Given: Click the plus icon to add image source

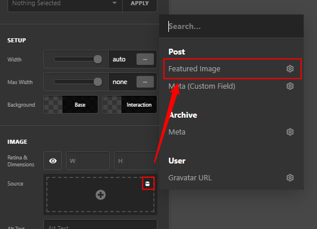Looking at the screenshot, I should 101,195.
